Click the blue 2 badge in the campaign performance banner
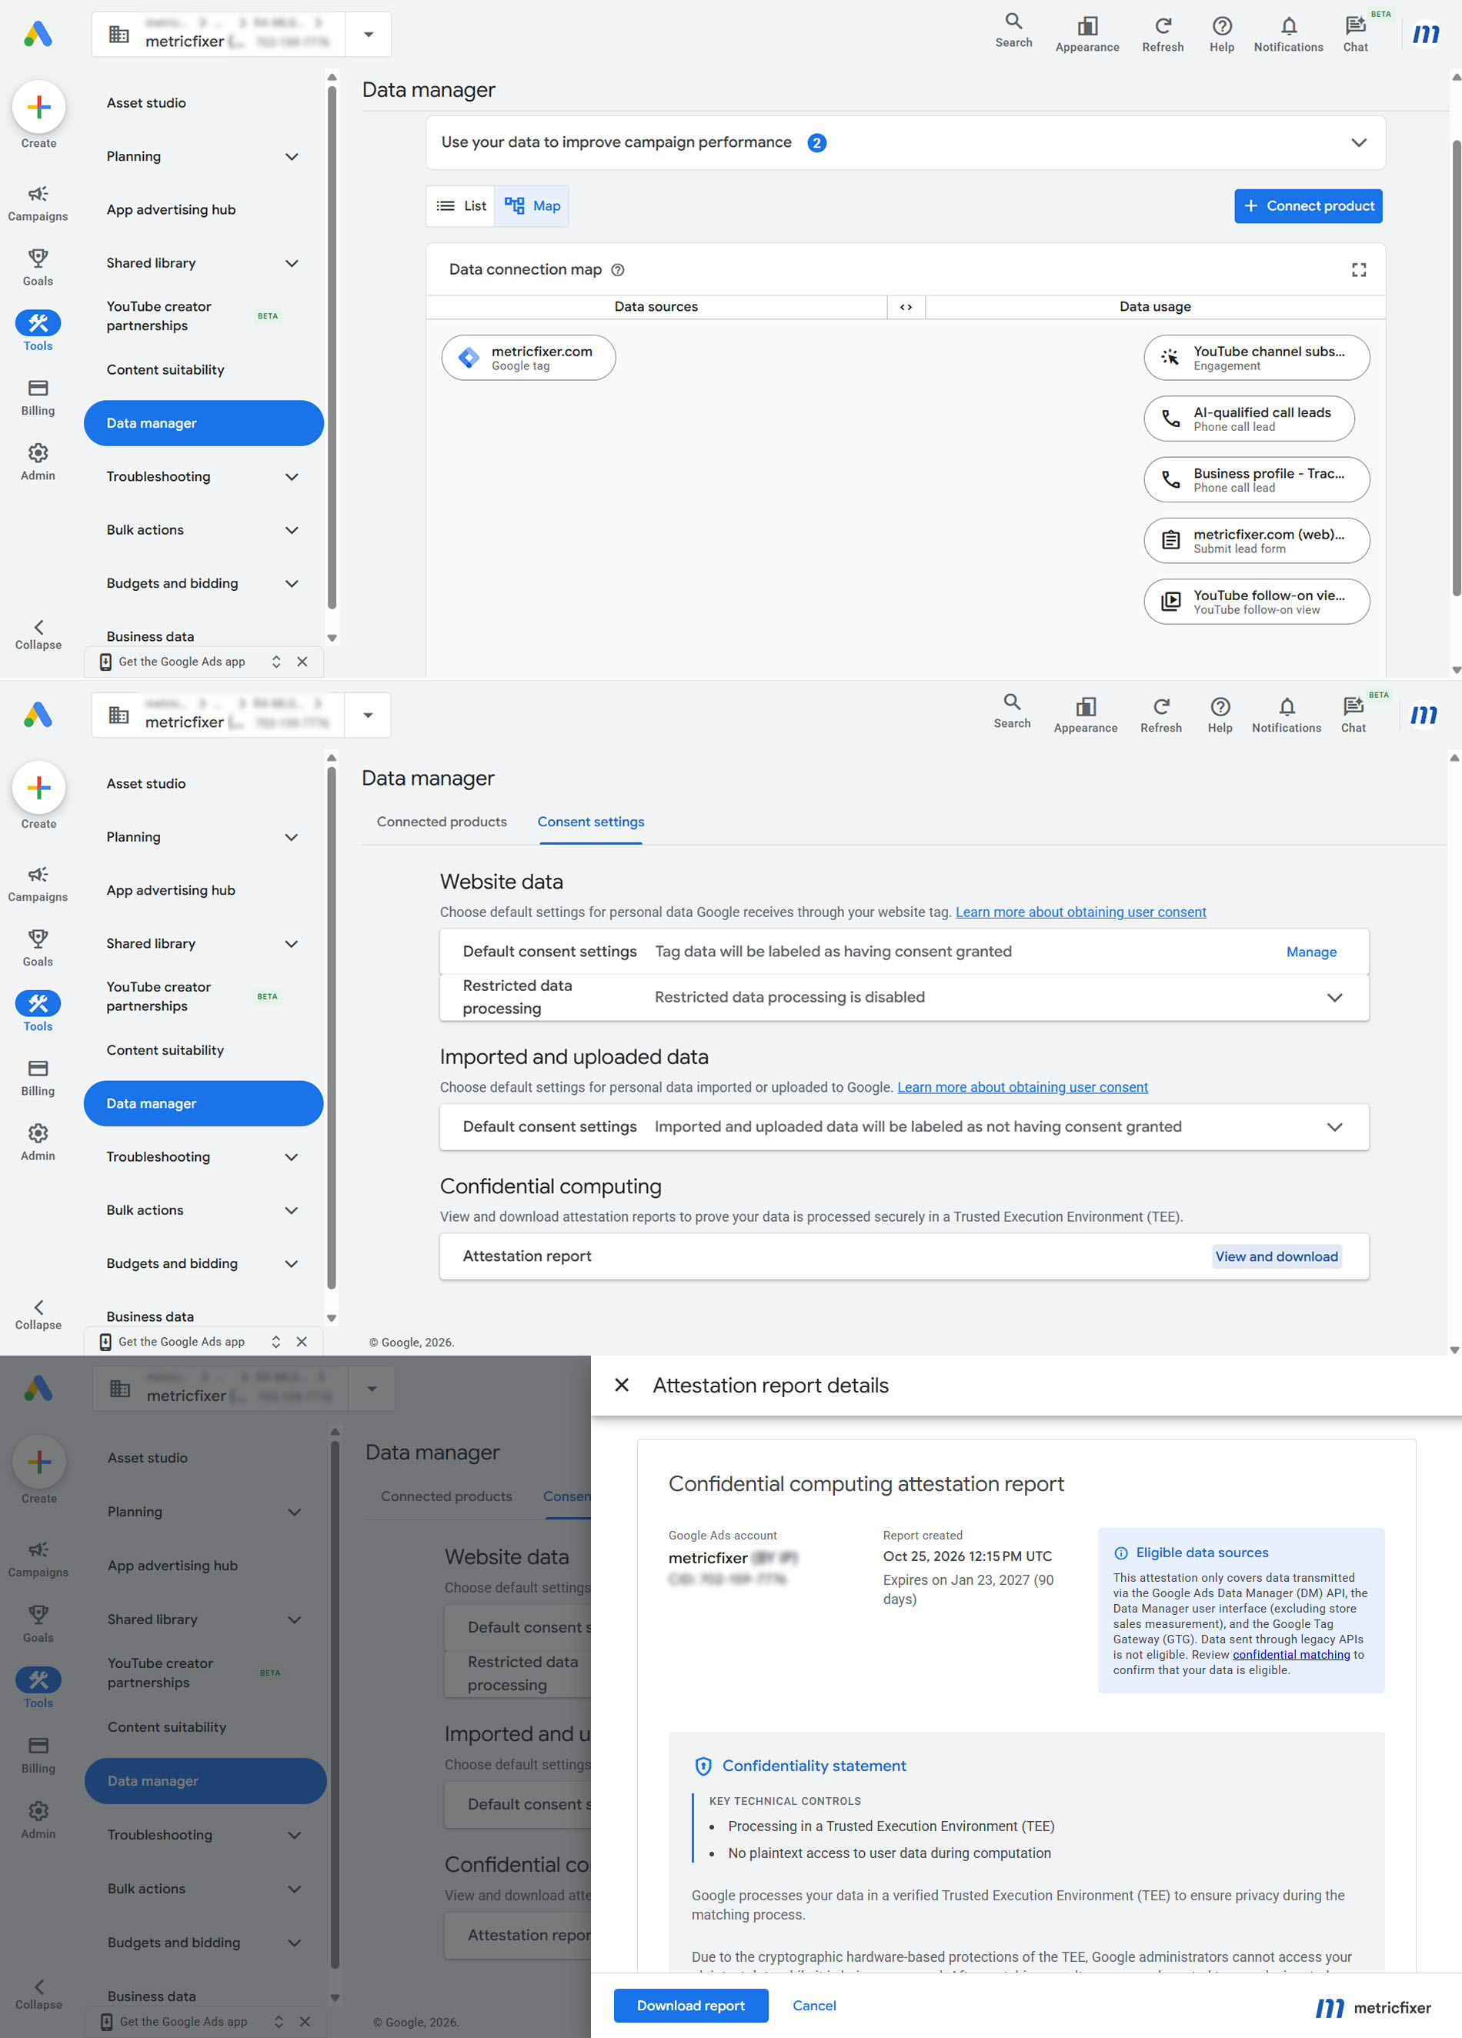Image resolution: width=1462 pixels, height=2038 pixels. pyautogui.click(x=816, y=143)
